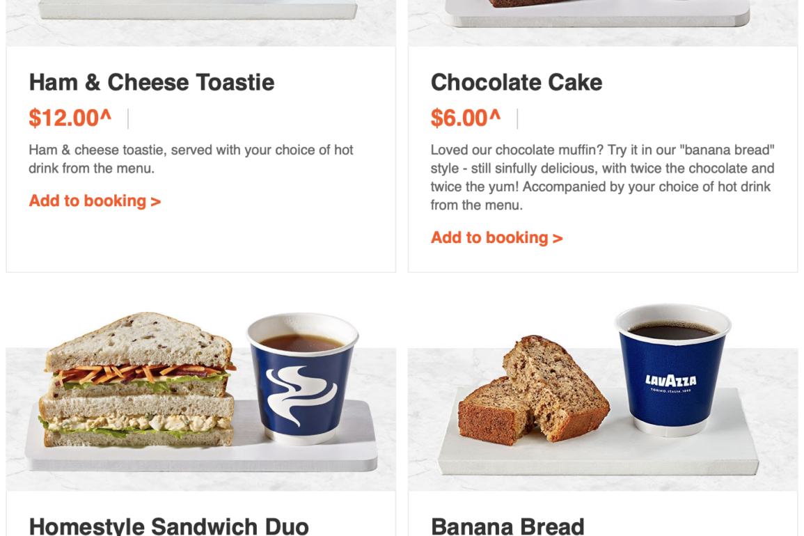The width and height of the screenshot is (804, 536).
Task: Select the Homestyle Sandwich Duo heading
Action: coord(168,526)
